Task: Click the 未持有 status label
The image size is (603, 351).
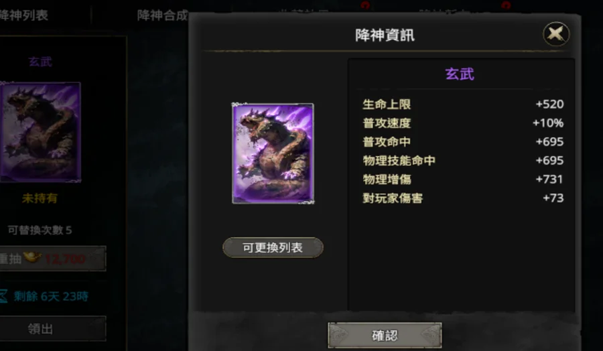Action: (x=40, y=198)
